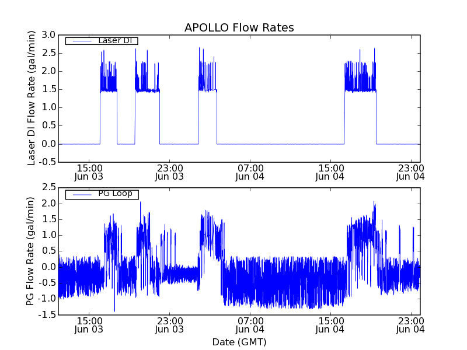Screen dimensions: 467x350
Task: Click the 0.5 tick on PG Flow axis
Action: click(x=48, y=251)
